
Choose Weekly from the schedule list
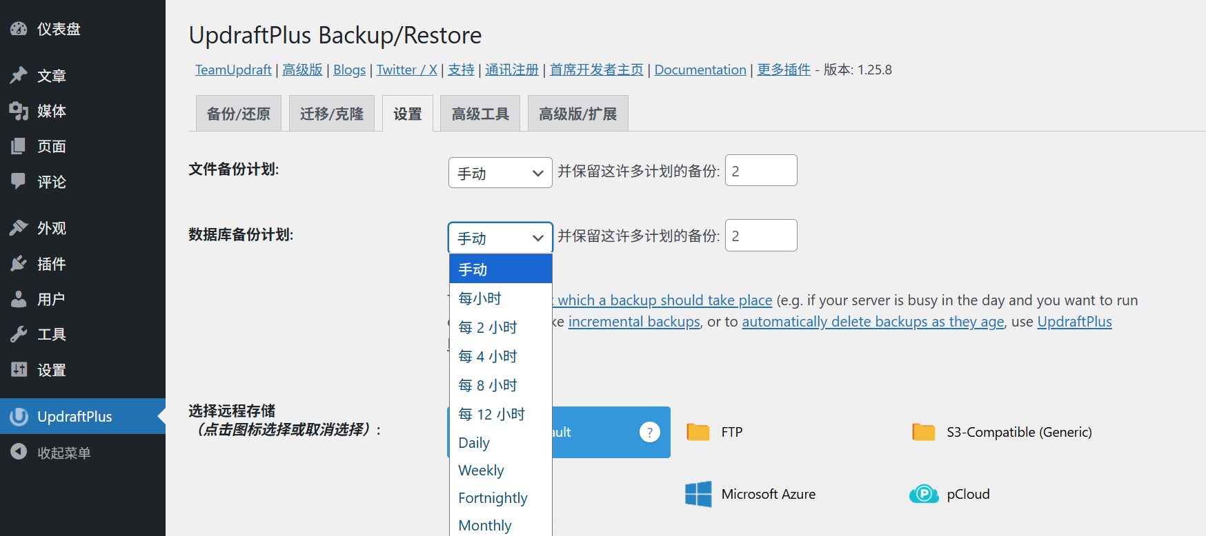coord(500,471)
